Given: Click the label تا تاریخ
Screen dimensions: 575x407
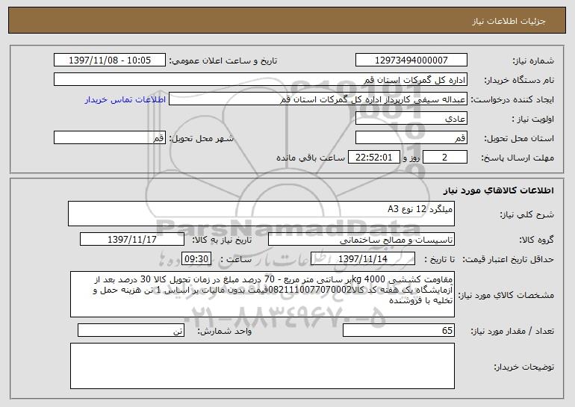Looking at the screenshot, I should 439,260.
